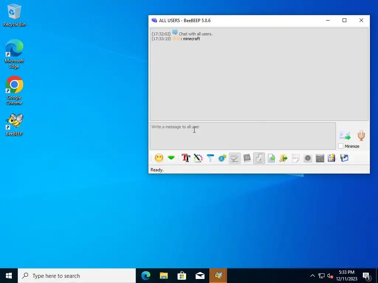Click the send message arrow button
Viewport: 378px width, 283px height.
pyautogui.click(x=345, y=136)
